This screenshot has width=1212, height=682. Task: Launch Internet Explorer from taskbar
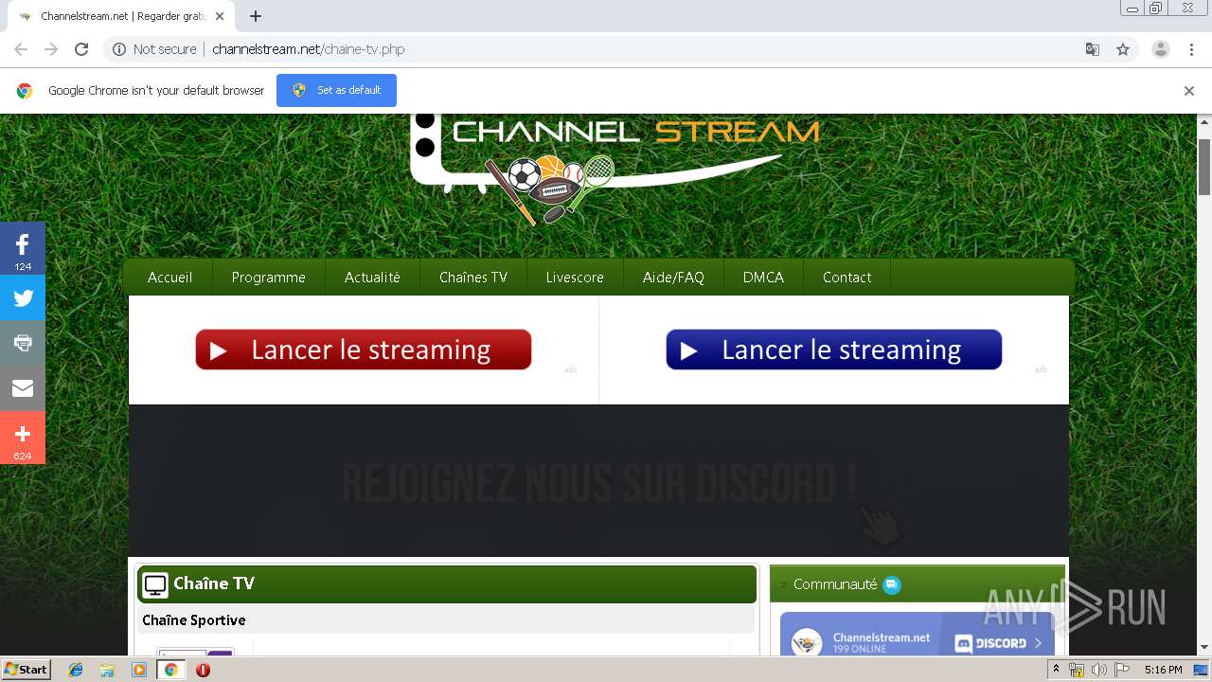[76, 670]
